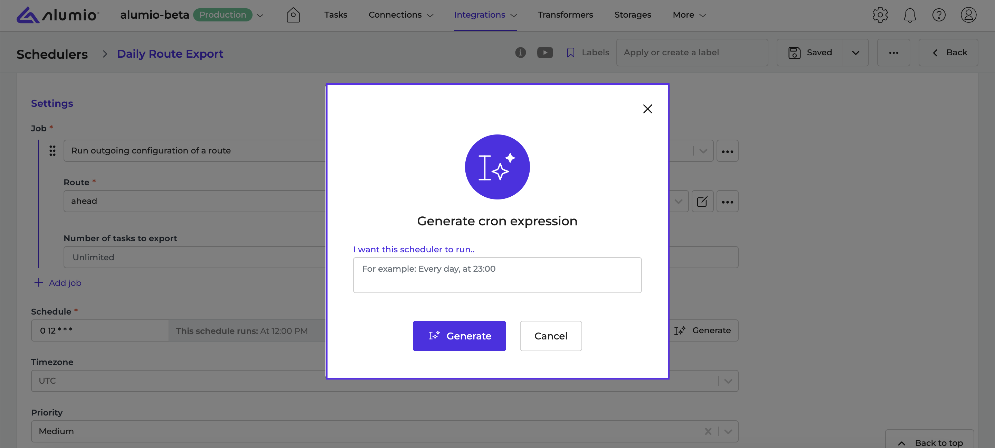Click the Generate button in the dialog
The width and height of the screenshot is (995, 448).
click(x=459, y=336)
